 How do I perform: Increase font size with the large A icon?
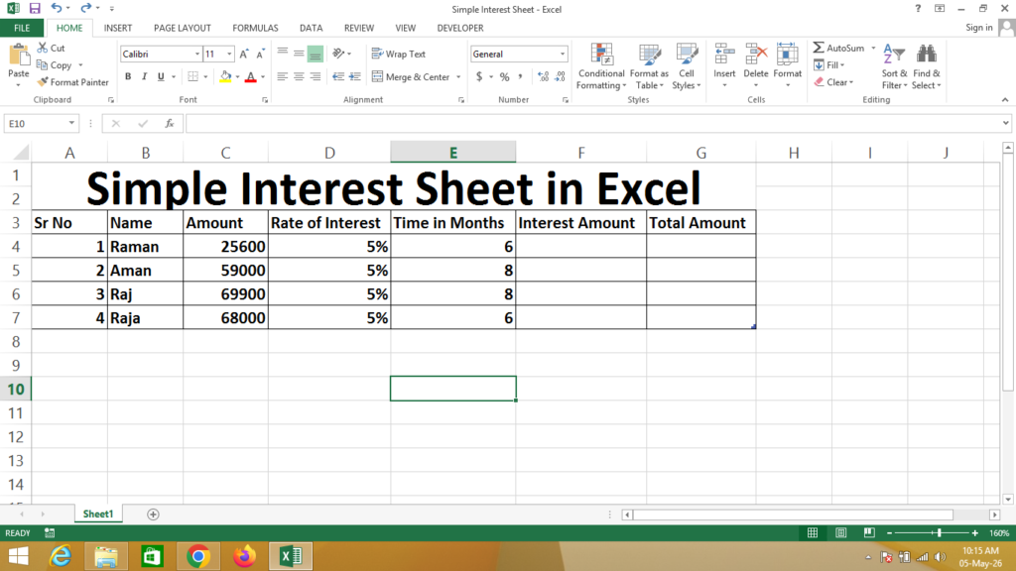[244, 55]
